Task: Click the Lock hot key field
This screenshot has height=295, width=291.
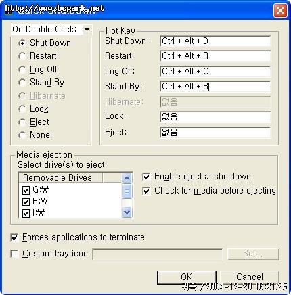Action: [215, 117]
